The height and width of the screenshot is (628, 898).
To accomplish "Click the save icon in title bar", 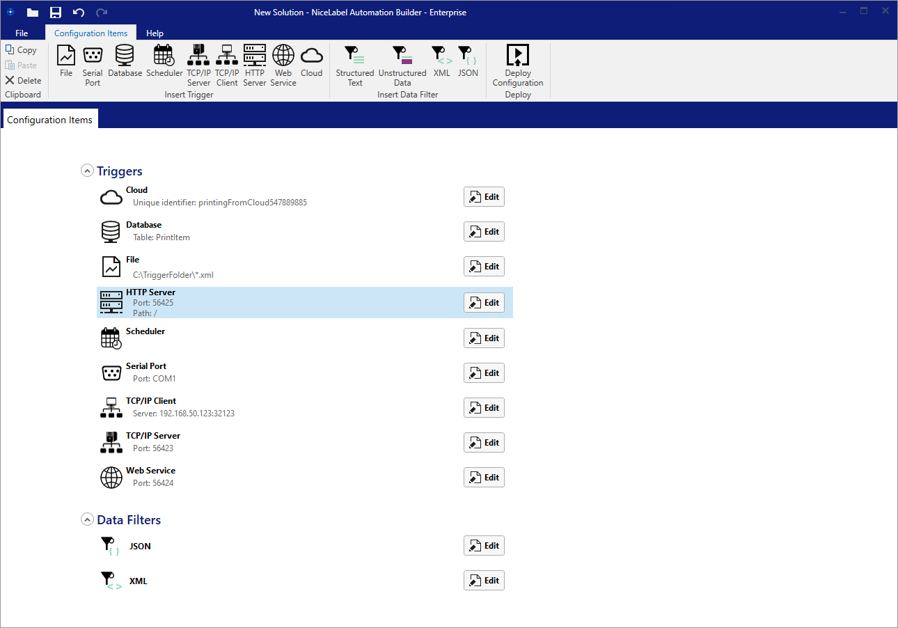I will [x=56, y=13].
